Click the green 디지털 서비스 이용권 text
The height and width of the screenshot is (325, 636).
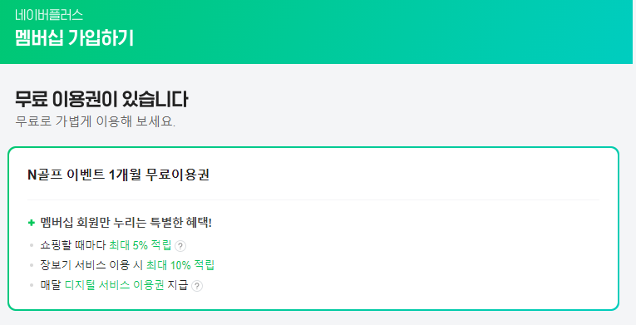pyautogui.click(x=115, y=285)
